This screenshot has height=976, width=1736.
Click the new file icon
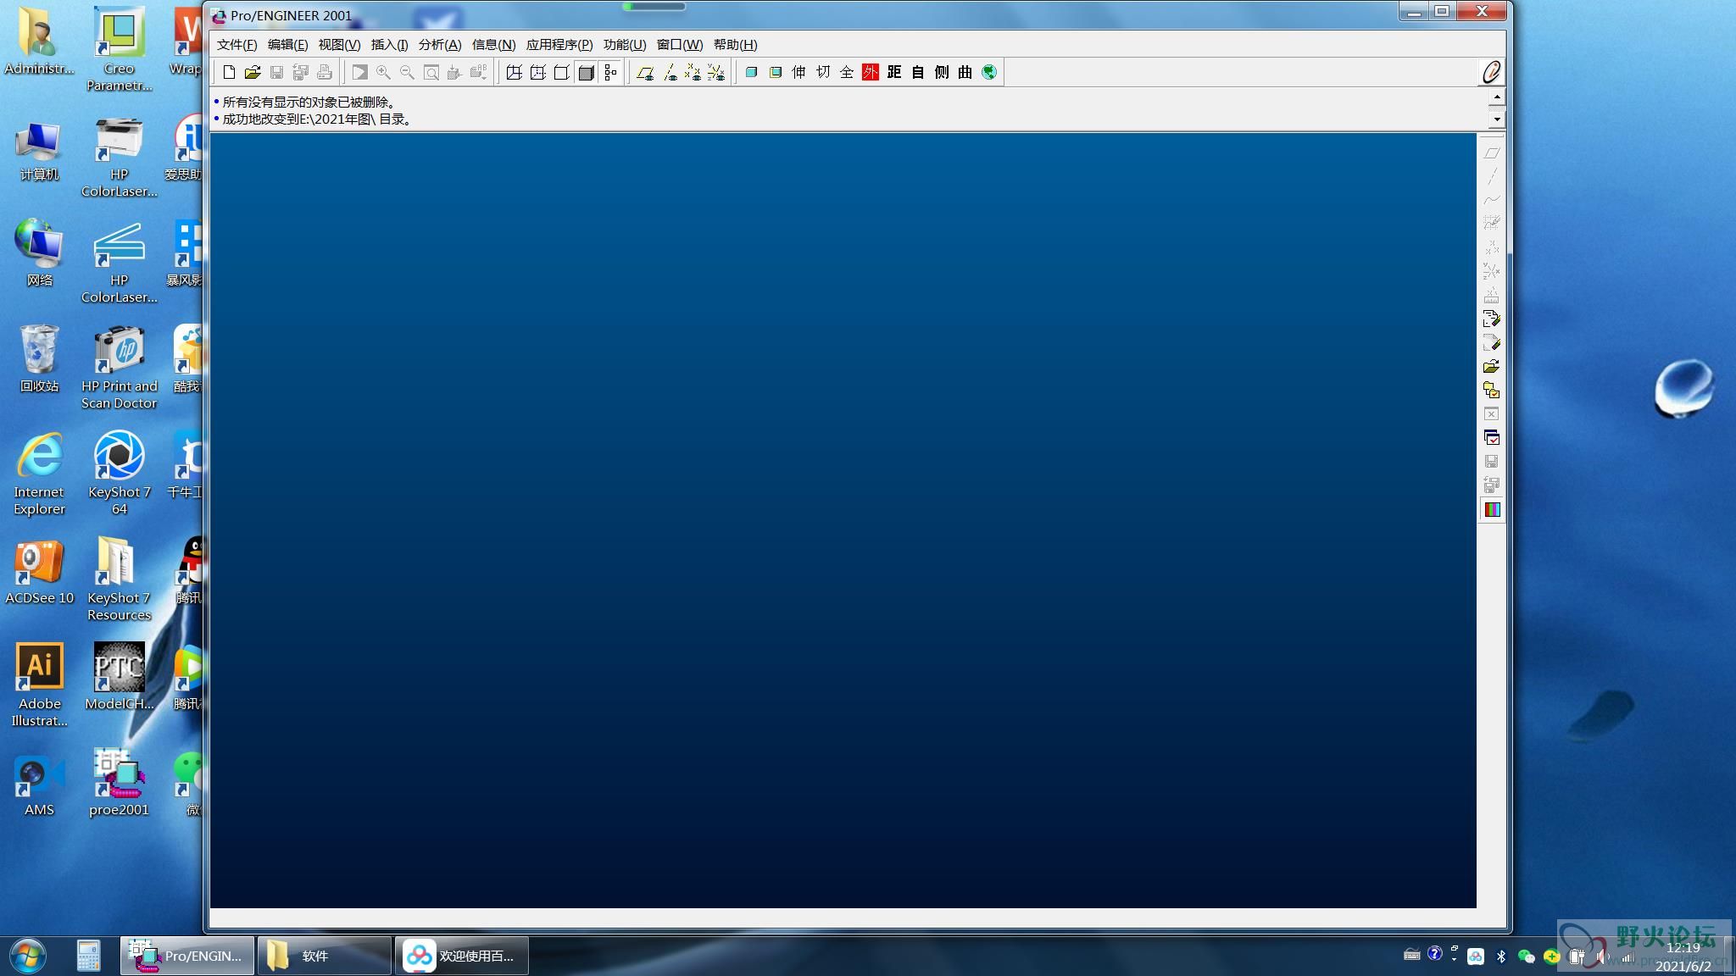coord(229,73)
